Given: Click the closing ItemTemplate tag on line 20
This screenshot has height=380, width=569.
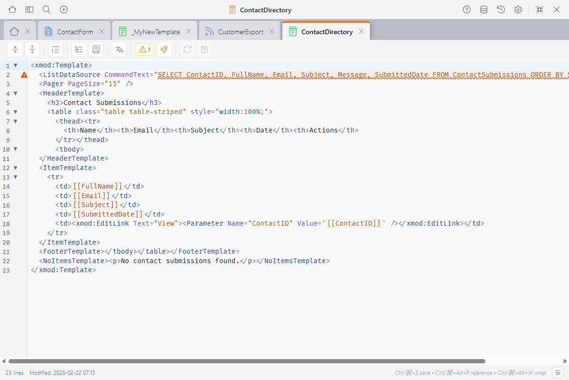Looking at the screenshot, I should point(69,242).
